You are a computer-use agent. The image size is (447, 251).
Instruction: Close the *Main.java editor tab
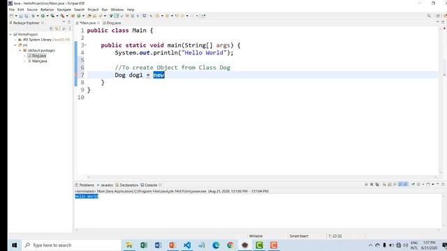pyautogui.click(x=98, y=23)
